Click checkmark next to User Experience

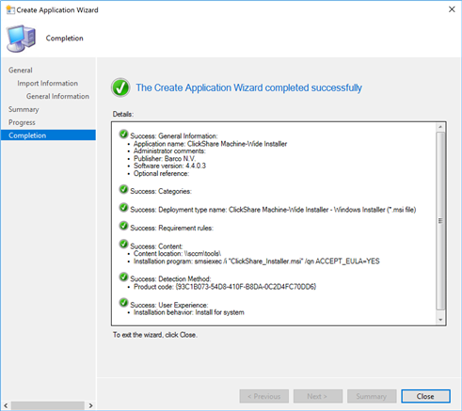[123, 303]
